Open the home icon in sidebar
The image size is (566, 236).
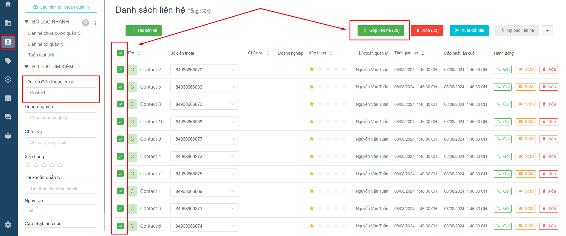(8, 4)
